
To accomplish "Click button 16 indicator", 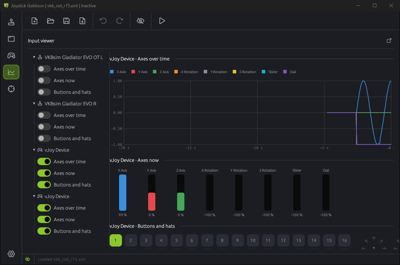I will tap(344, 240).
